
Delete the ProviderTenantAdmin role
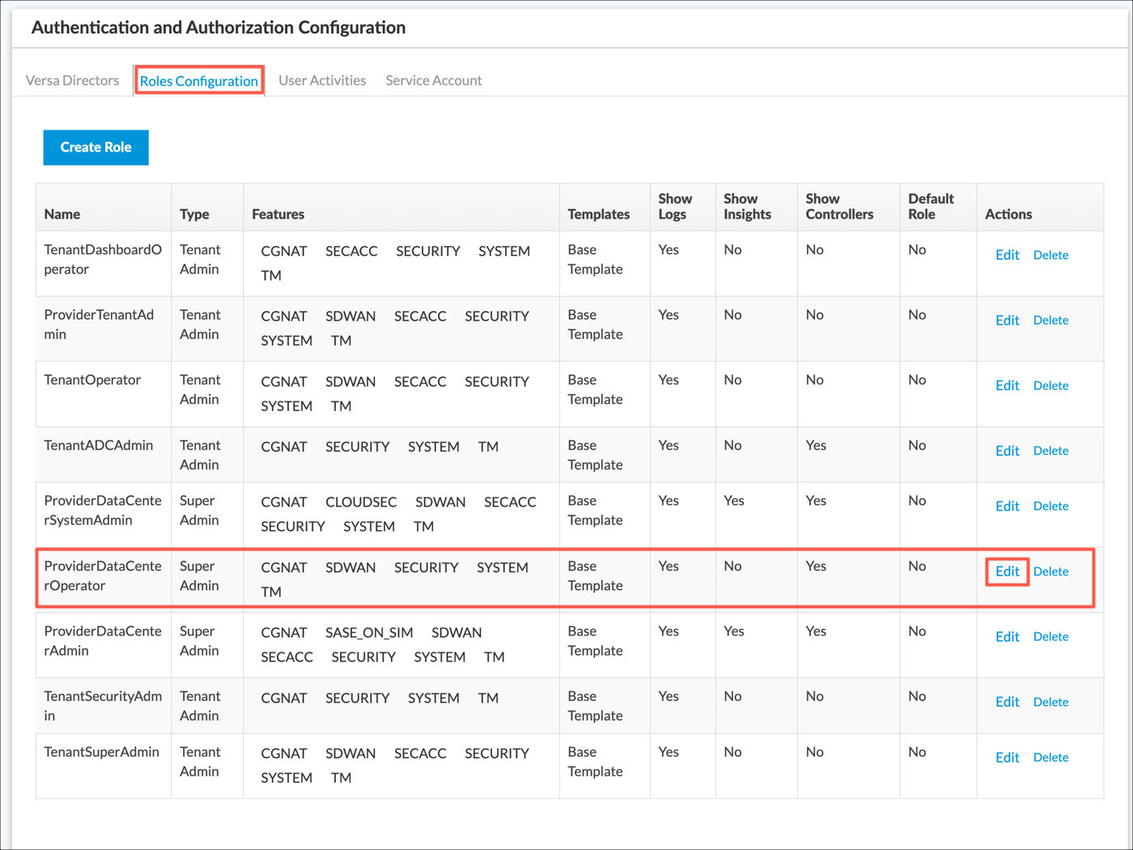pos(1050,321)
